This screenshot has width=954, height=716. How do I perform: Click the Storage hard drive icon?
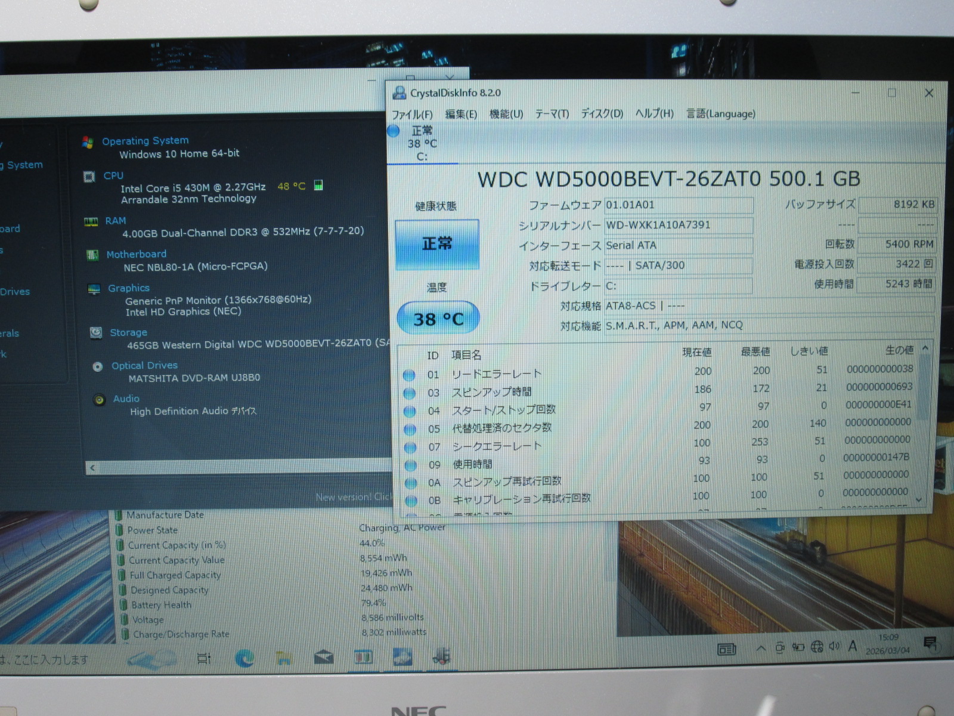96,332
